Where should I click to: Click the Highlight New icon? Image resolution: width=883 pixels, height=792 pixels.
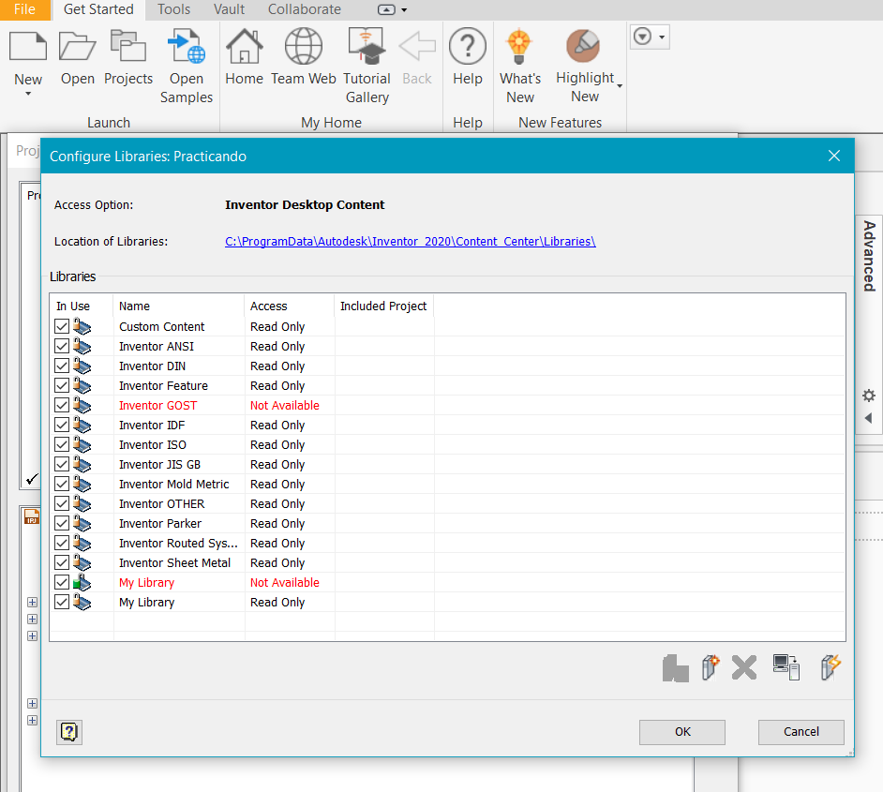coord(582,45)
